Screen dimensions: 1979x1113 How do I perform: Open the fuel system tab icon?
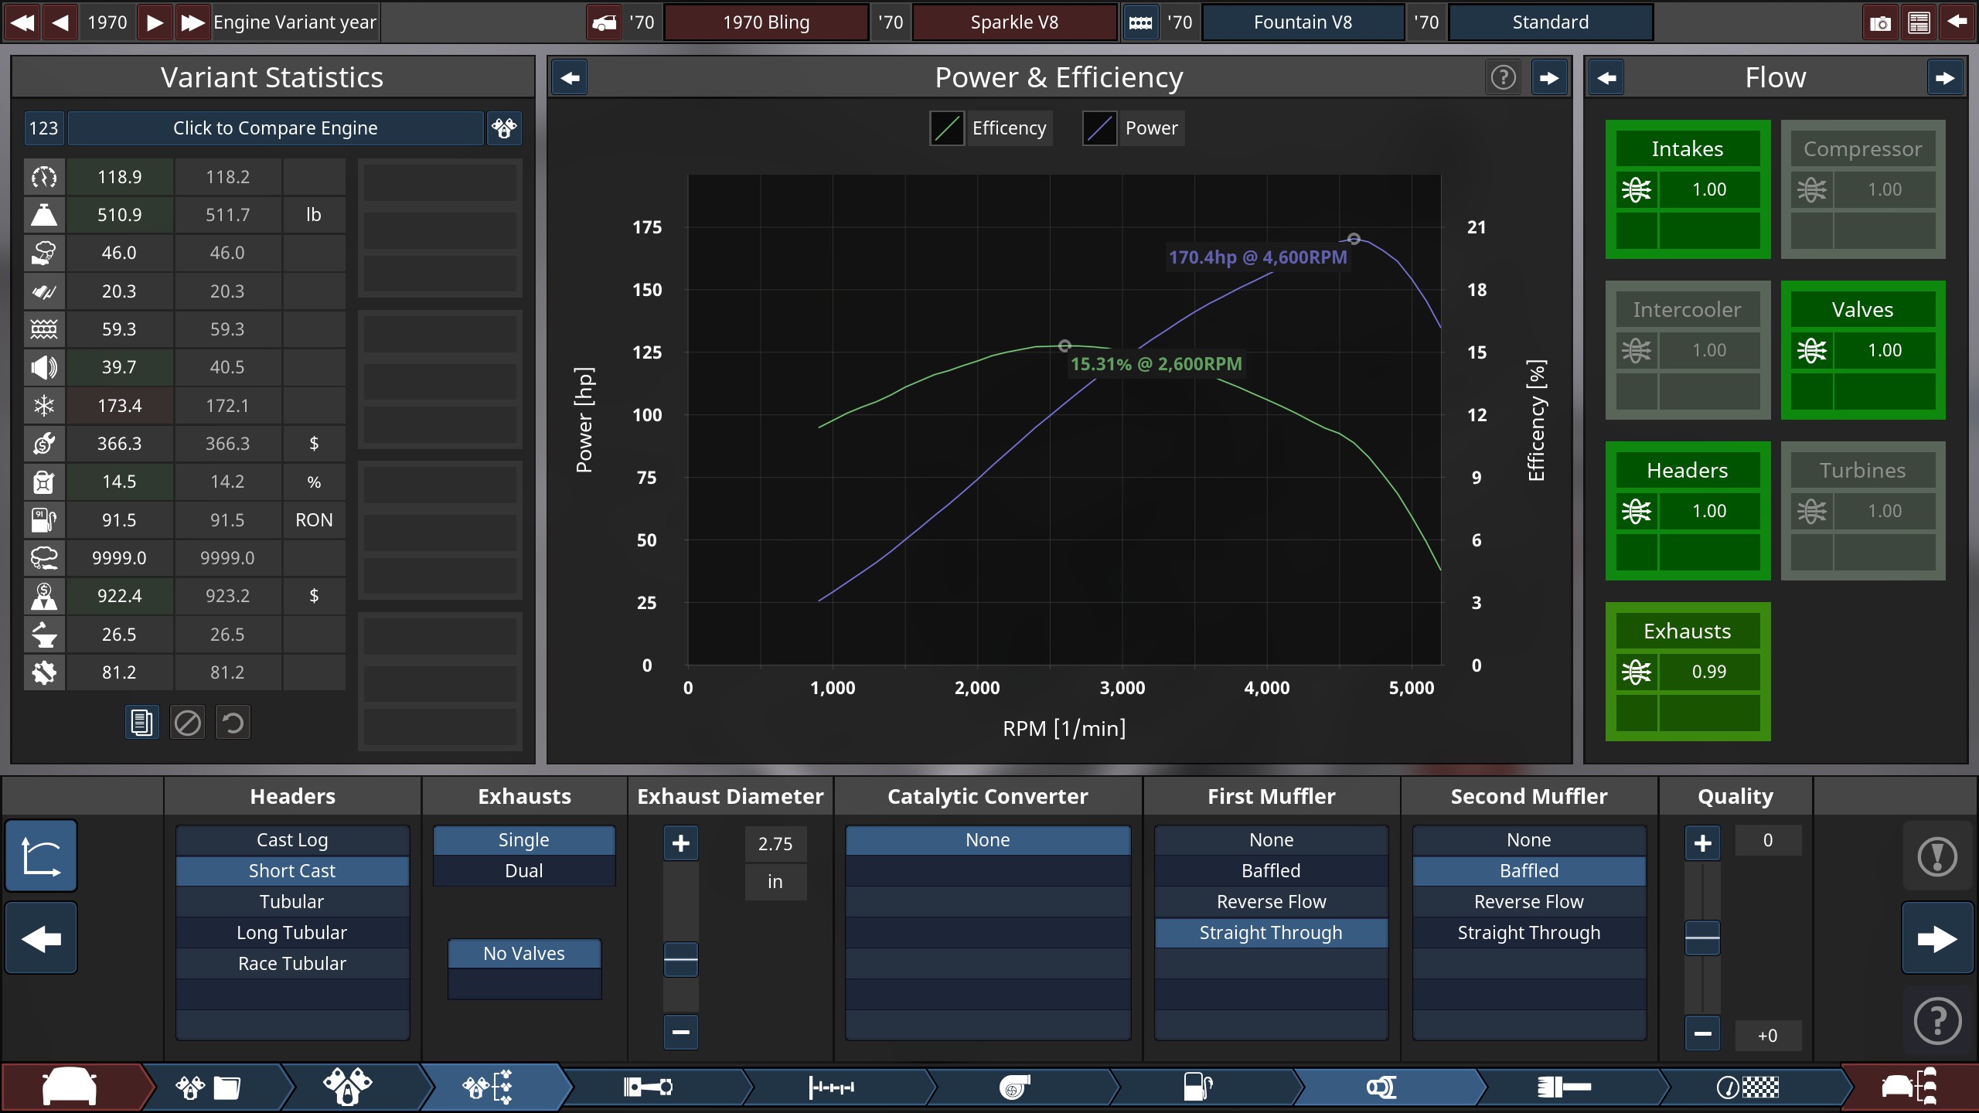pyautogui.click(x=1197, y=1087)
